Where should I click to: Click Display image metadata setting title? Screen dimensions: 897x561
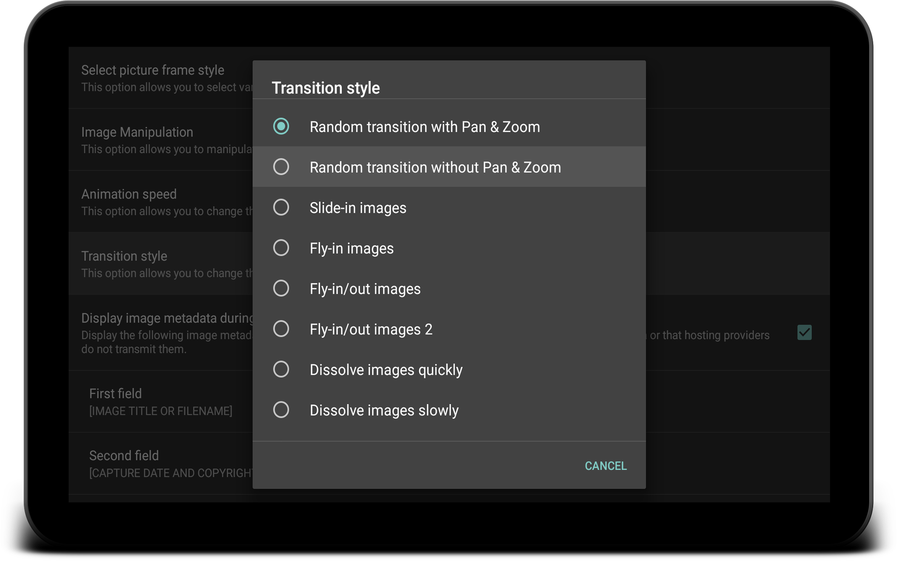(167, 318)
